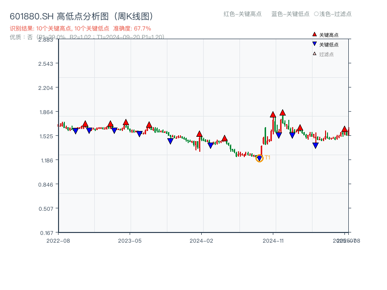This screenshot has height=290, width=387.
Task: Select red high marker above the 2024-11 tick
Action: pyautogui.click(x=273, y=115)
